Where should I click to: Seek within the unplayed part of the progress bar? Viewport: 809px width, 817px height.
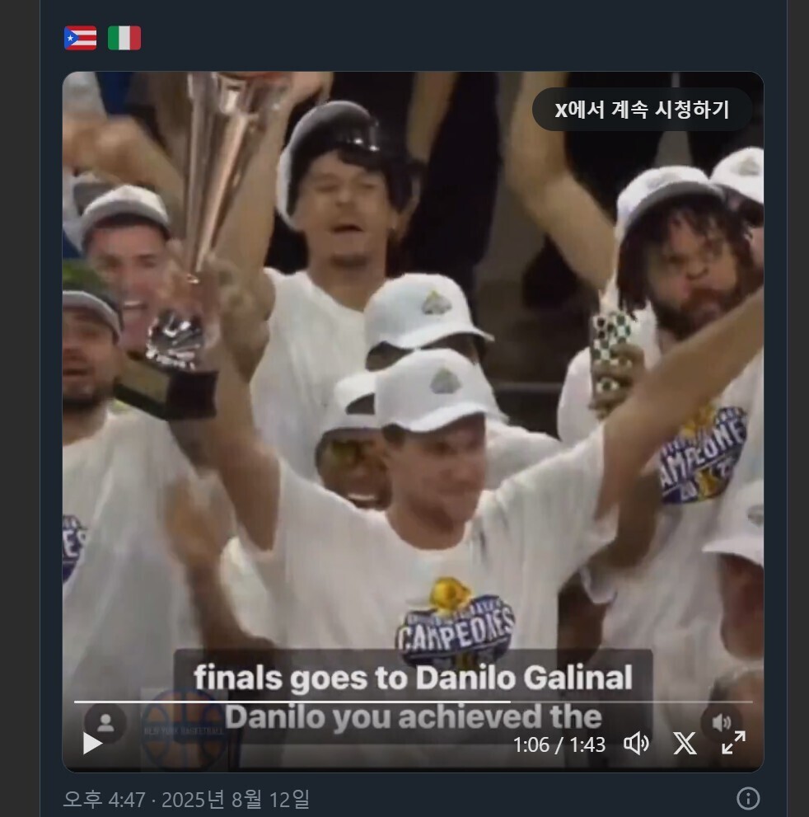(x=631, y=702)
